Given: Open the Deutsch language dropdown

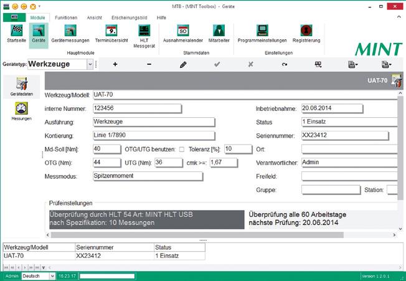Looking at the screenshot, I should (52, 276).
